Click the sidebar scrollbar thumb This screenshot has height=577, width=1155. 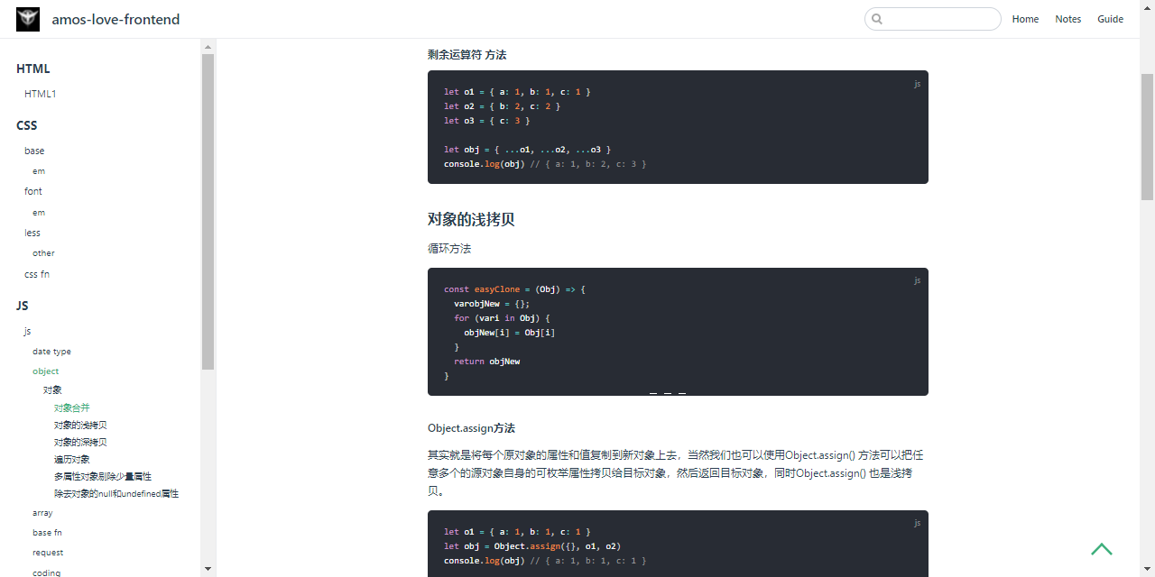coord(208,212)
